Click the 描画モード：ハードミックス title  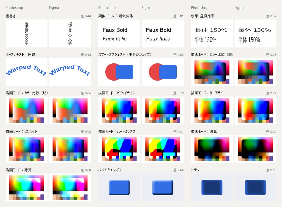(117, 131)
